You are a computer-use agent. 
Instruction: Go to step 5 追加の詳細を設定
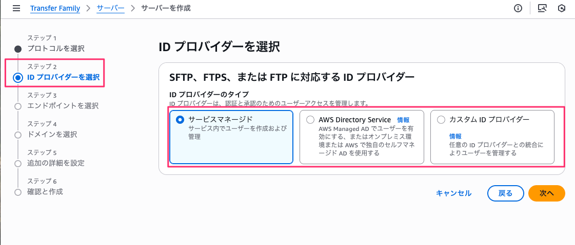56,163
